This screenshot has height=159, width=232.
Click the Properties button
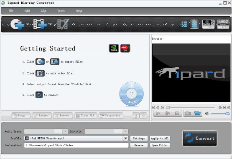[111, 116]
